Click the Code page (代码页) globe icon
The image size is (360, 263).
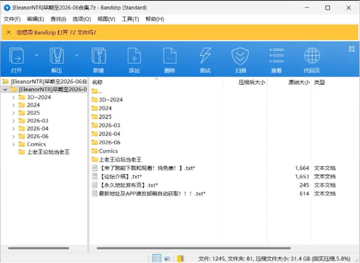[312, 56]
